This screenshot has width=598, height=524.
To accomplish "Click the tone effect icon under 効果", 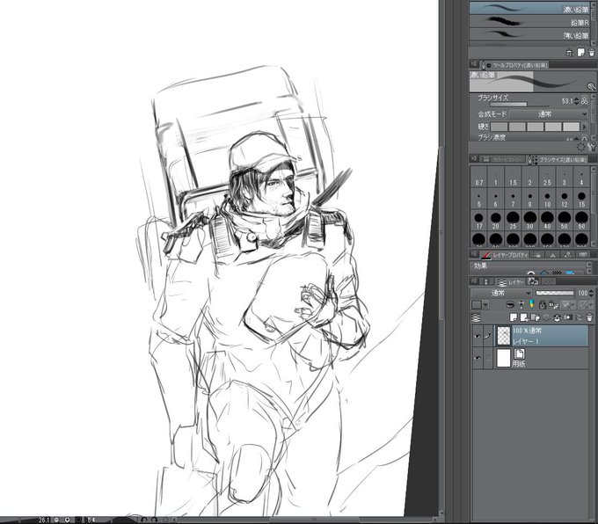I will click(558, 273).
